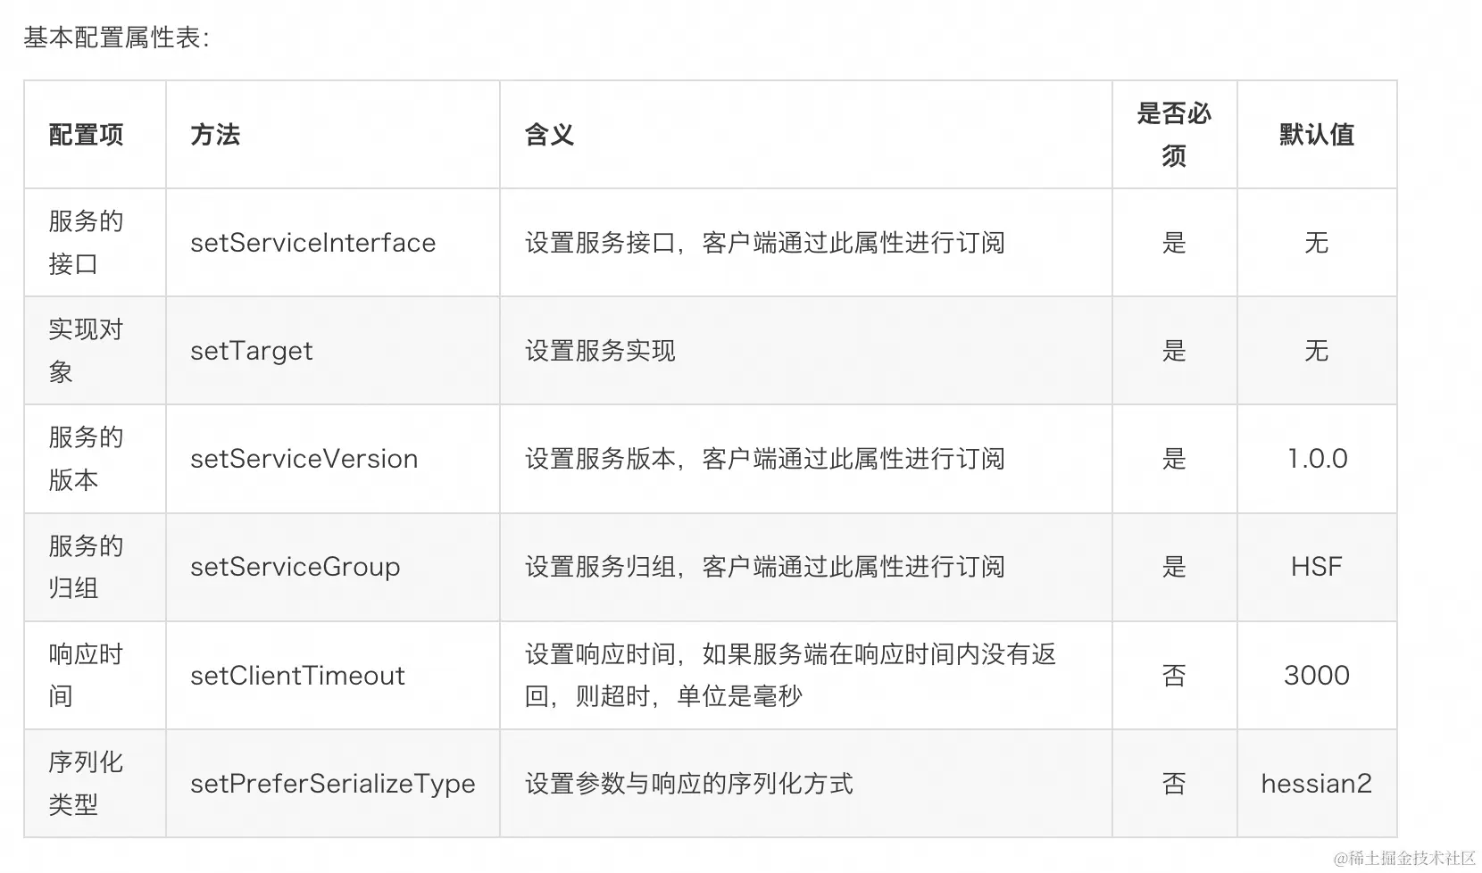Select the setPreferSerializeType method name
Image resolution: width=1482 pixels, height=873 pixels.
click(x=332, y=784)
